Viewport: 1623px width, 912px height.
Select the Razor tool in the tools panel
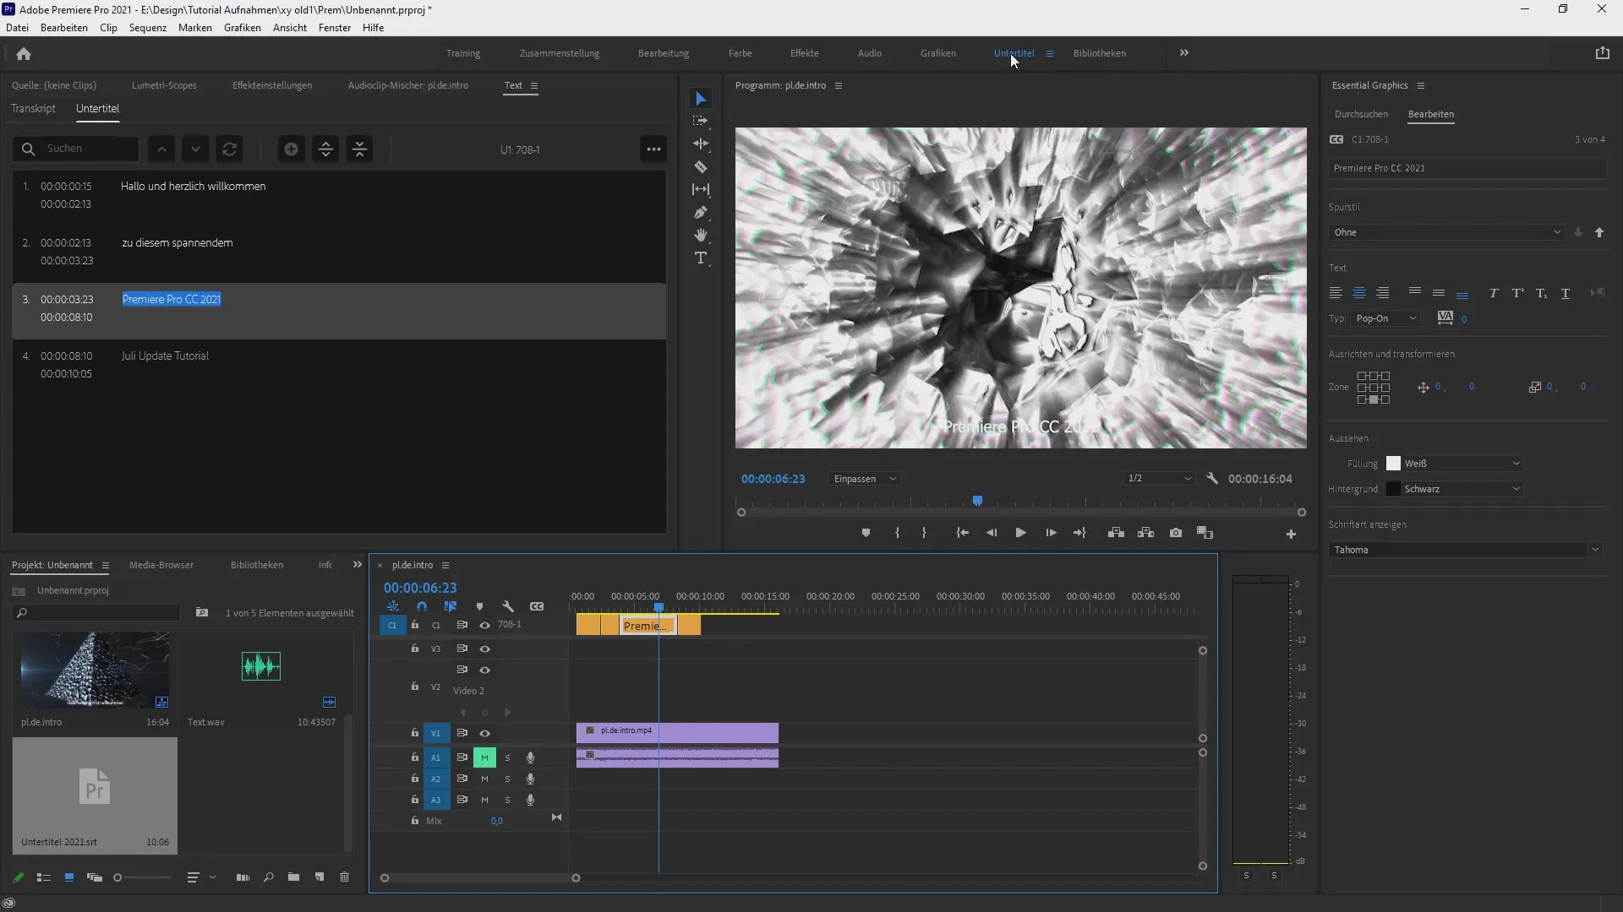tap(701, 167)
